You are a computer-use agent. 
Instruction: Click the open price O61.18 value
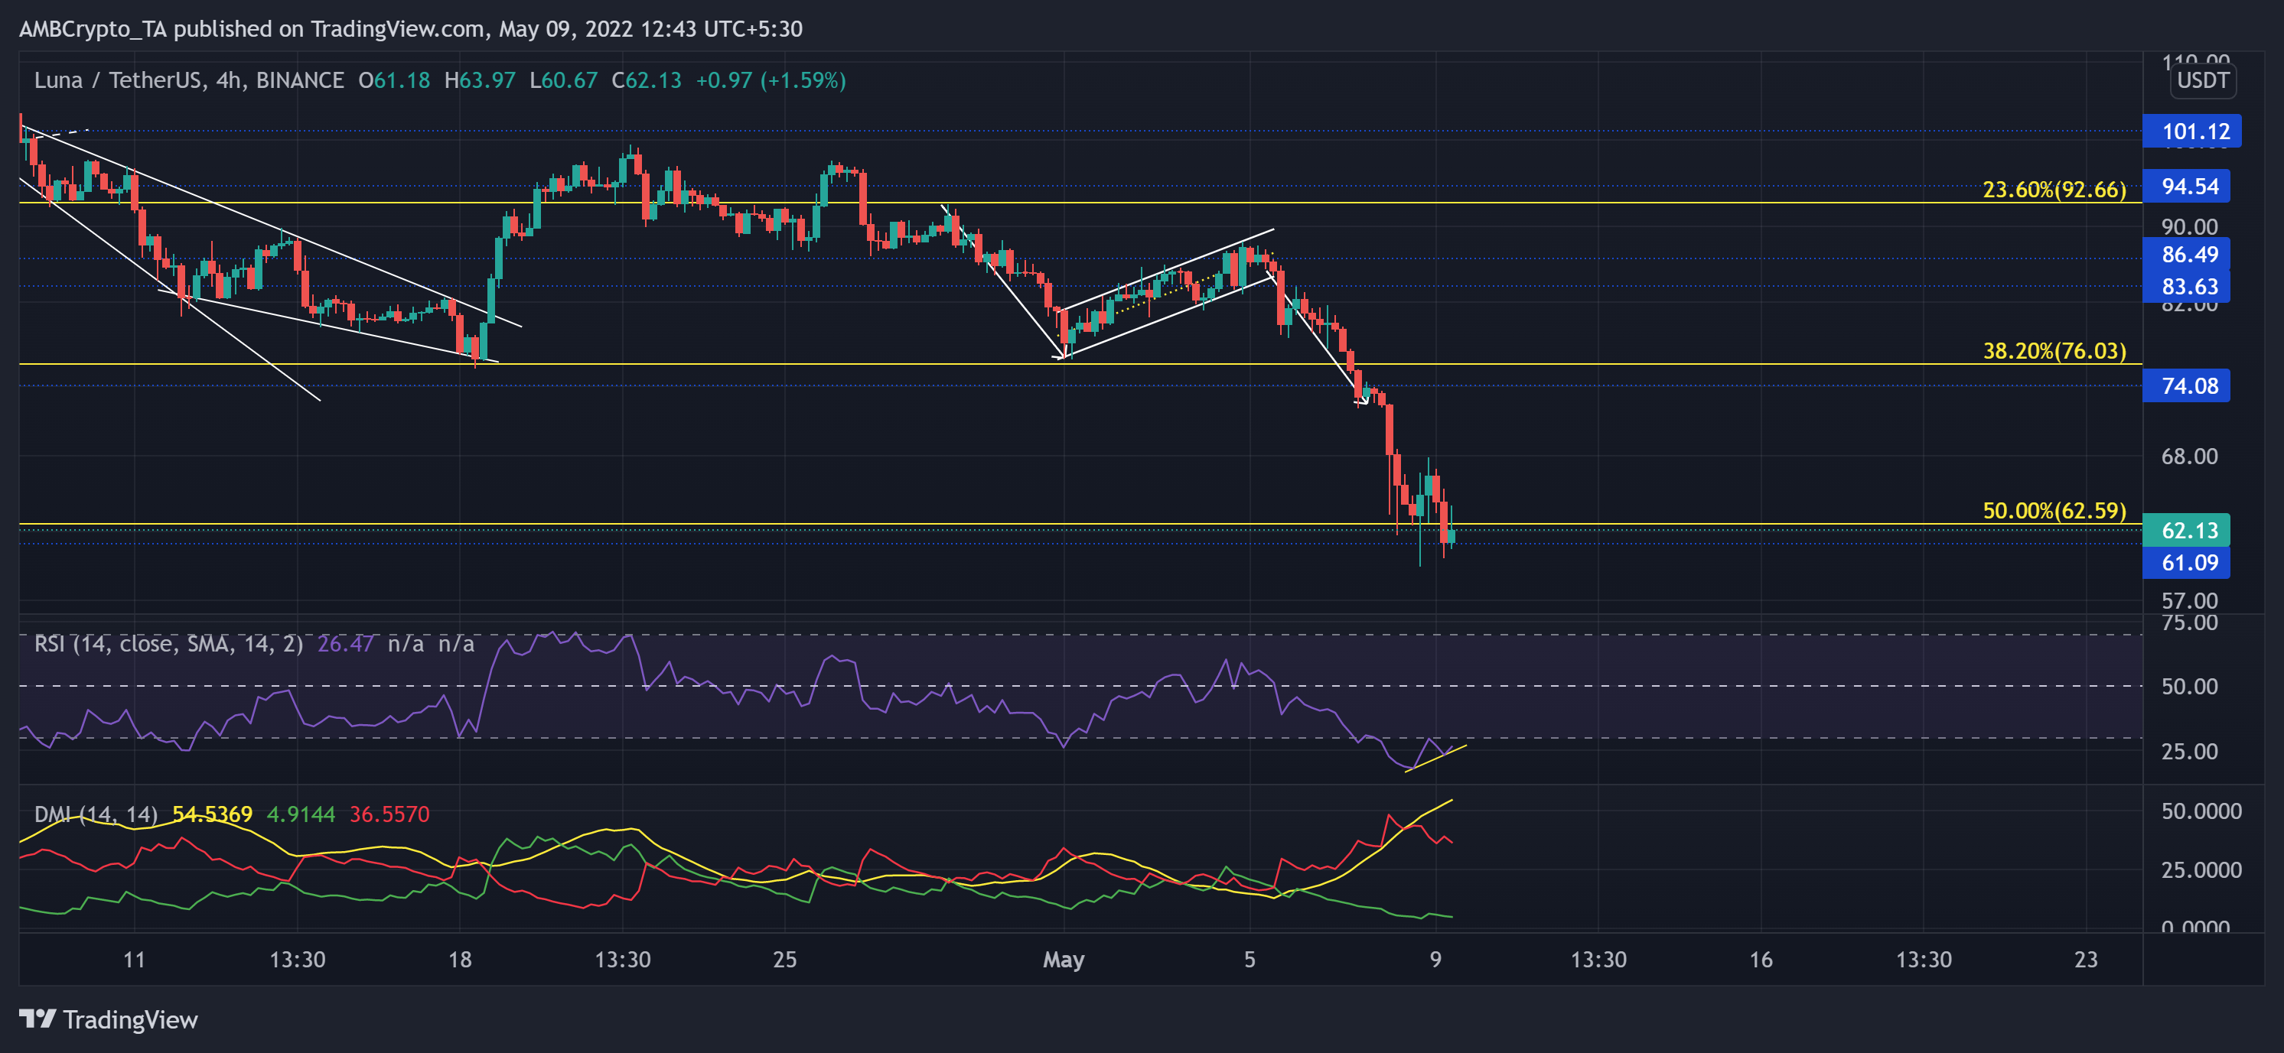[393, 80]
